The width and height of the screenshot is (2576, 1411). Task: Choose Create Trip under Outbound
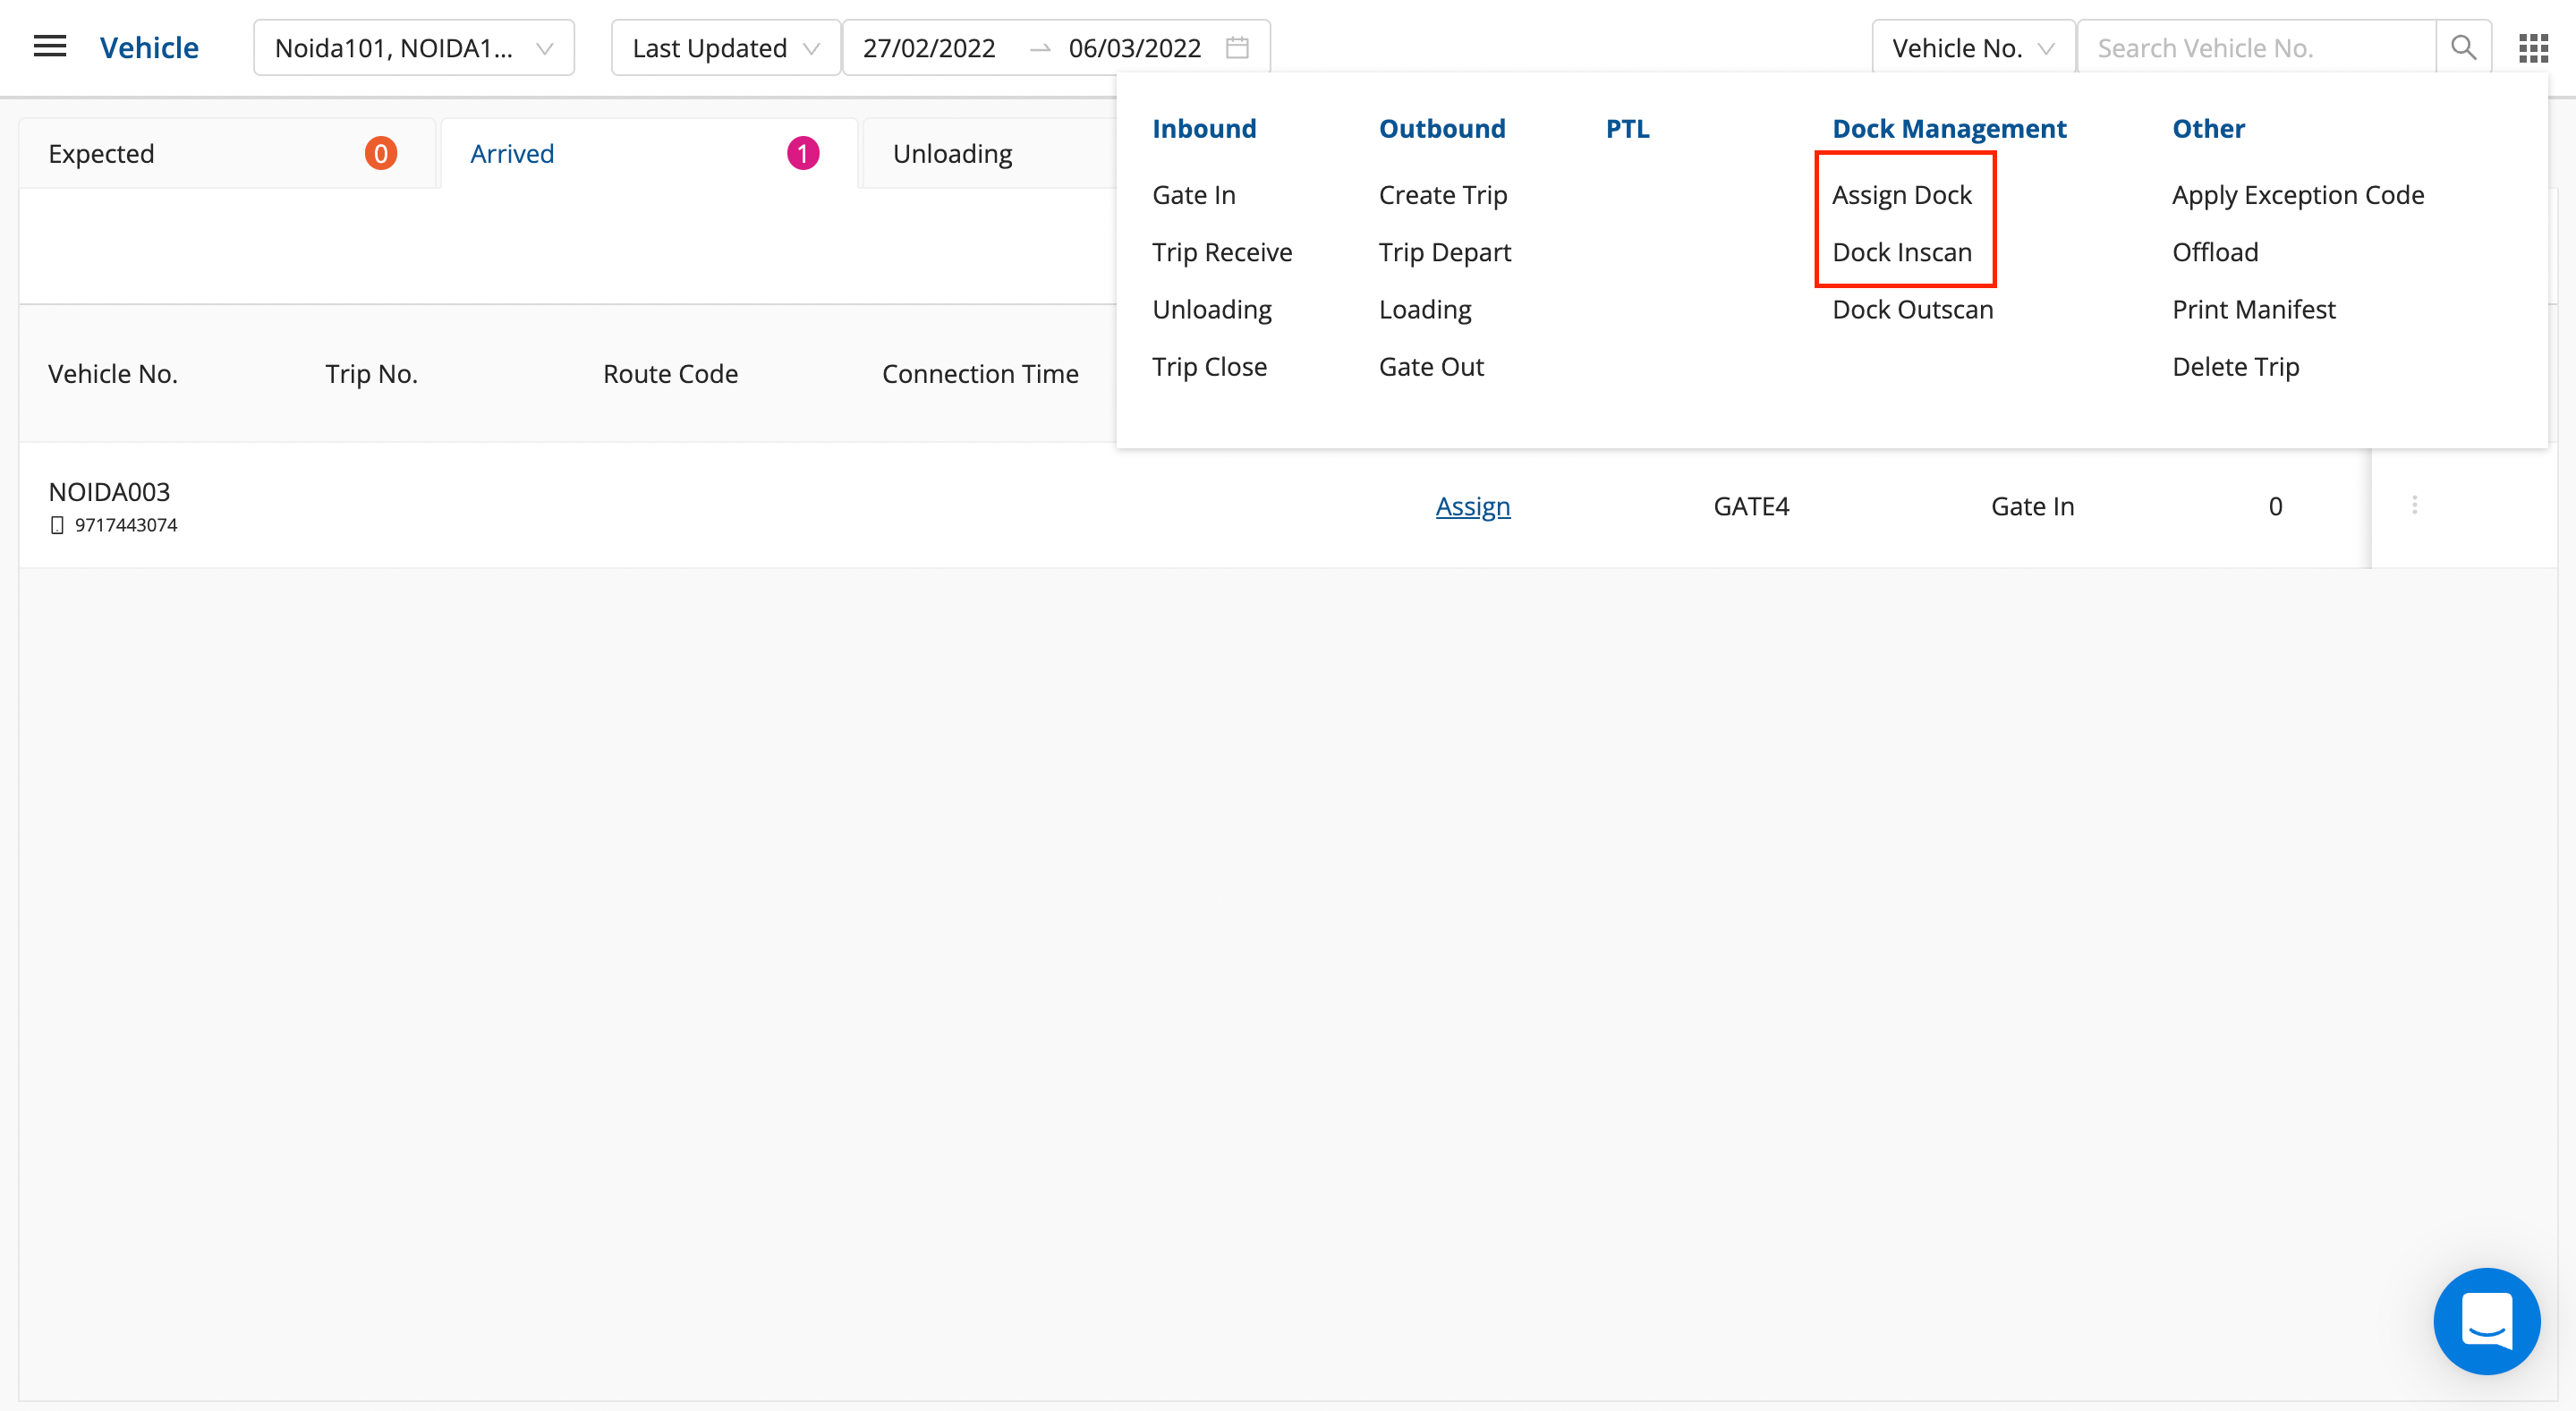coord(1442,195)
